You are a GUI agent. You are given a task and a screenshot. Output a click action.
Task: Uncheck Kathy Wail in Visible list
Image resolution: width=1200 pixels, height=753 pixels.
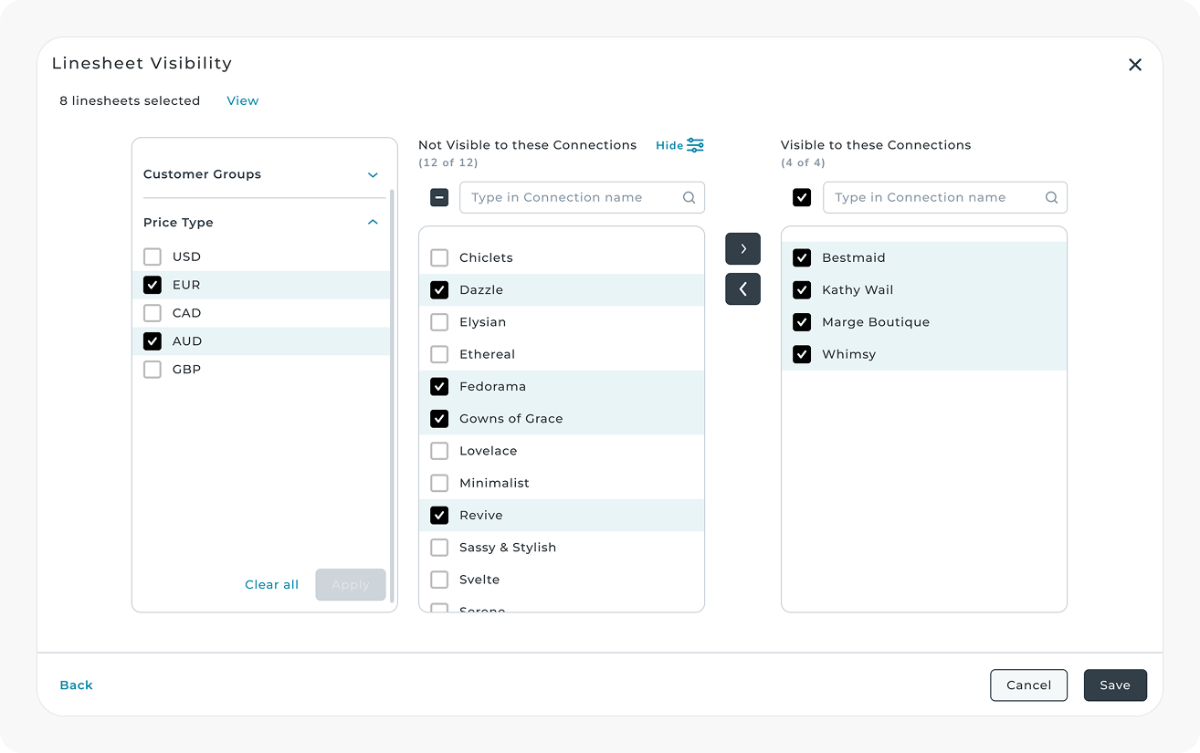[802, 290]
